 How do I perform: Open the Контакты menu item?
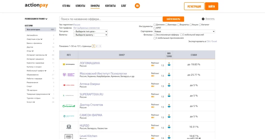pos(110,6)
